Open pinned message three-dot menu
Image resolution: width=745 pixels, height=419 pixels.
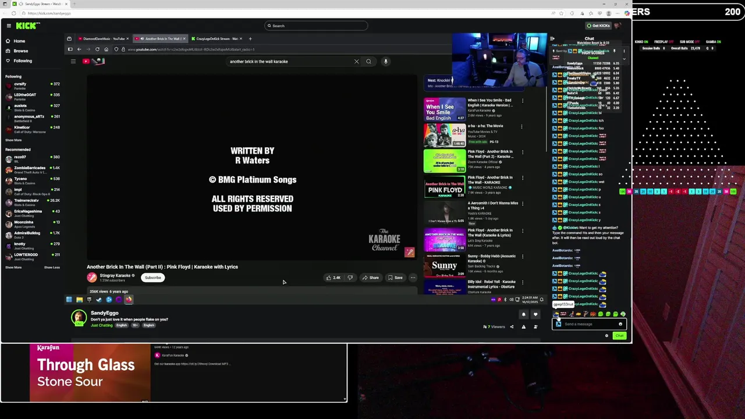pyautogui.click(x=623, y=51)
